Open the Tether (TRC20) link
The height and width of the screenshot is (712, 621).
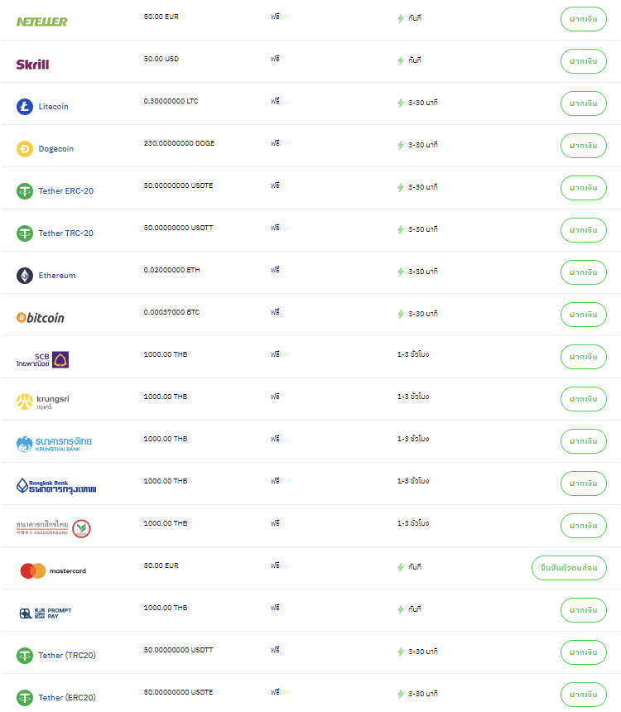coord(67,656)
